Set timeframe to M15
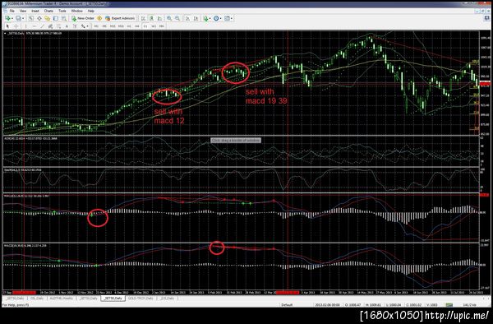This screenshot has width=493, height=324. [x=113, y=26]
